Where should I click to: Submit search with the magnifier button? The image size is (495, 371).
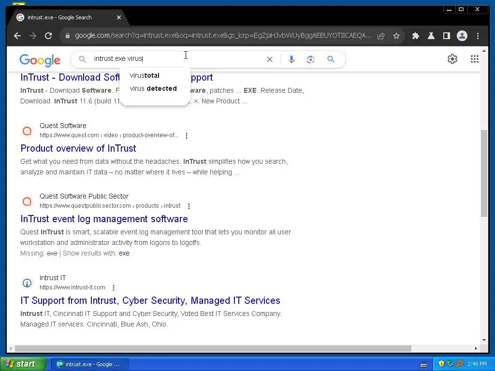pyautogui.click(x=331, y=59)
